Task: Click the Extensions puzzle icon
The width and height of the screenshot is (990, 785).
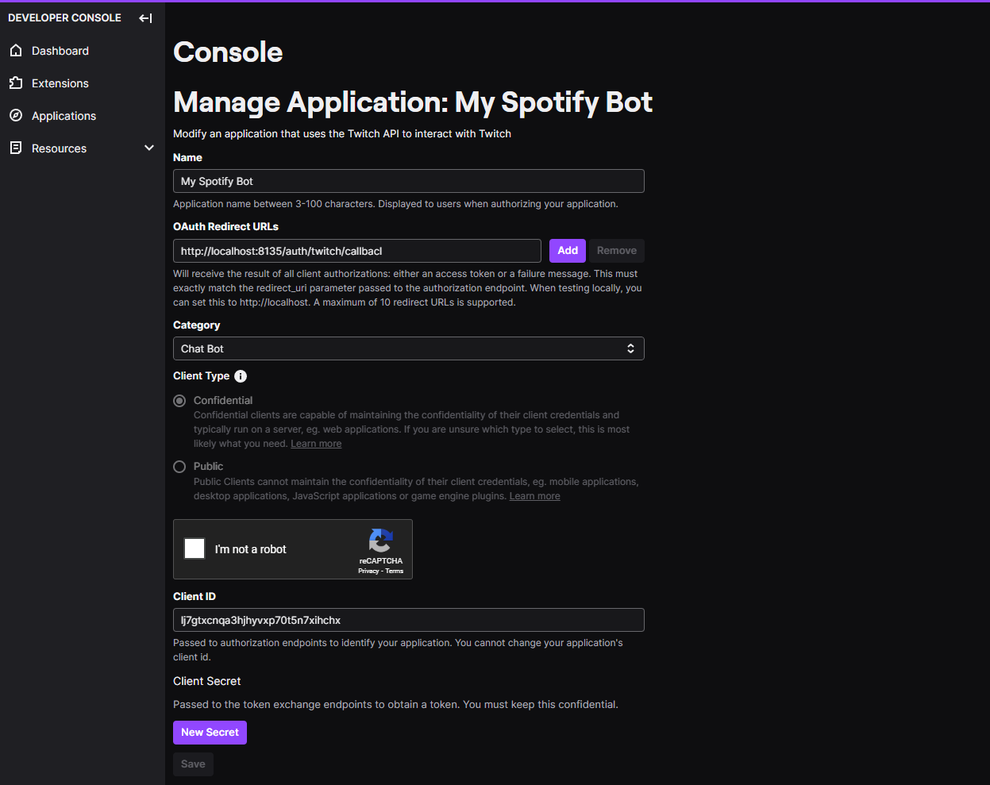Action: point(16,83)
